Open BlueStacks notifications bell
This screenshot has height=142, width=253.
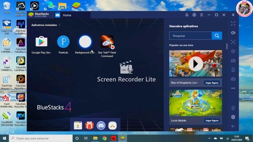tap(187, 15)
